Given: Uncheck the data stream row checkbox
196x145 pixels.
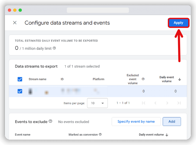Looking at the screenshot, I should 20,91.
